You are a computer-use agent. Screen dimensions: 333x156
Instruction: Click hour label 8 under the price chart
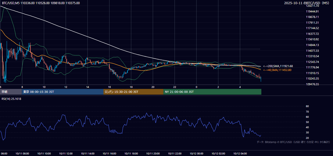22,87
